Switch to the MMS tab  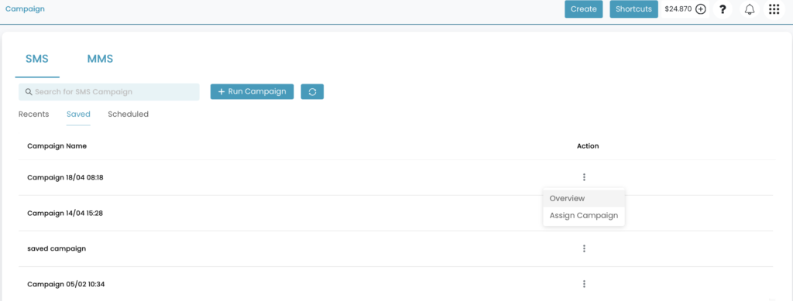[100, 59]
